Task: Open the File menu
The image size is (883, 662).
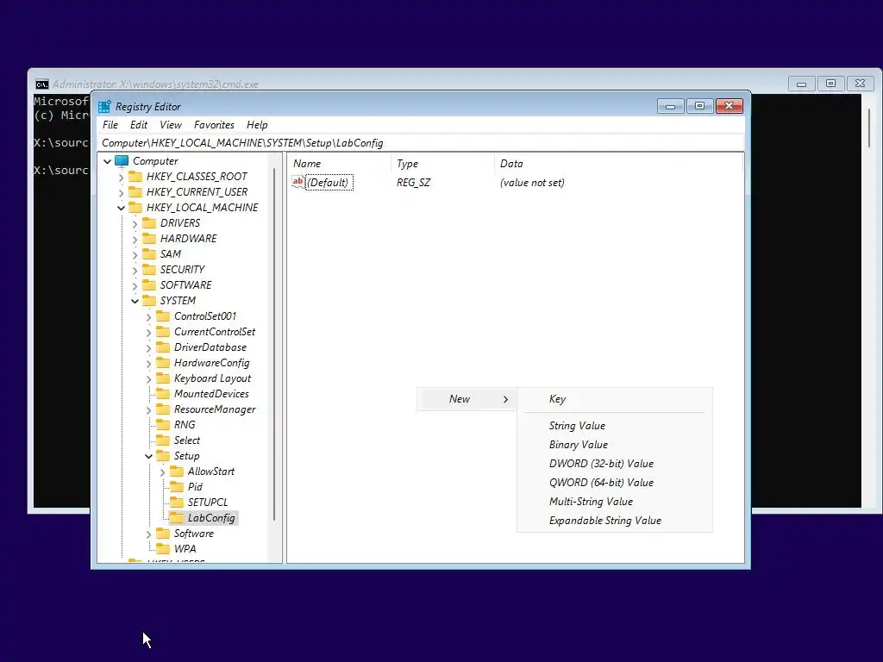Action: [110, 125]
